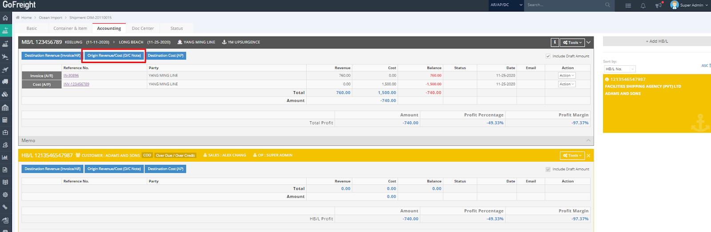The width and height of the screenshot is (711, 232).
Task: Click the bar chart reports sidebar icon
Action: click(5, 157)
